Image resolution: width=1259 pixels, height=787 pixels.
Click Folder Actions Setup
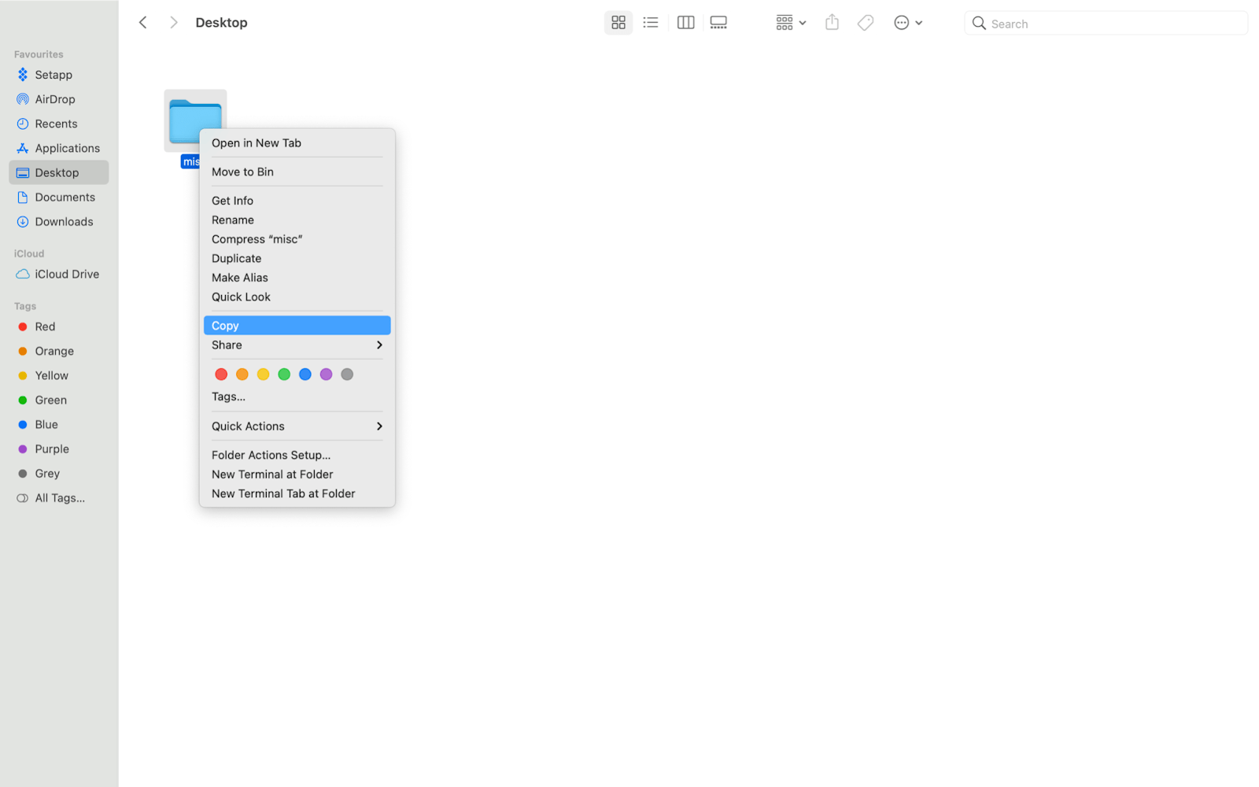270,455
